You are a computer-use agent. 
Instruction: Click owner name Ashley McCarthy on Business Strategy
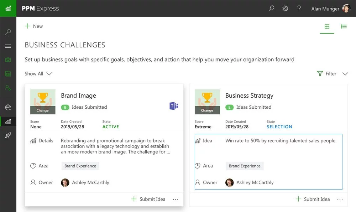point(255,182)
